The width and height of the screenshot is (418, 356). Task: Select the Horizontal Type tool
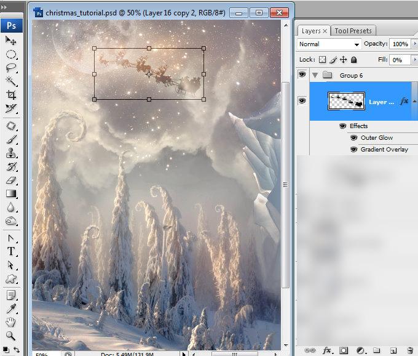point(10,251)
